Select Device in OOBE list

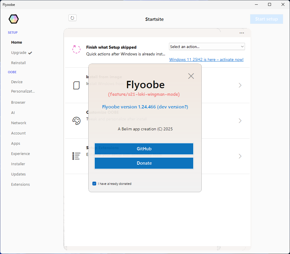point(17,82)
